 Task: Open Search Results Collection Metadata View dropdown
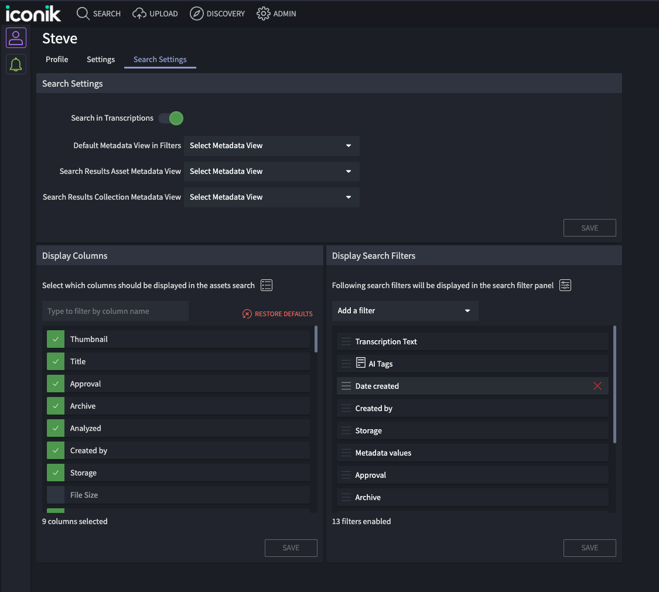tap(271, 197)
